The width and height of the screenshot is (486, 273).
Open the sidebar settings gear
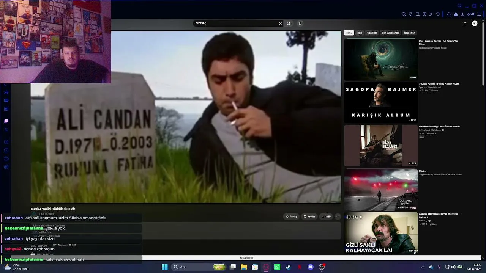pos(6,167)
